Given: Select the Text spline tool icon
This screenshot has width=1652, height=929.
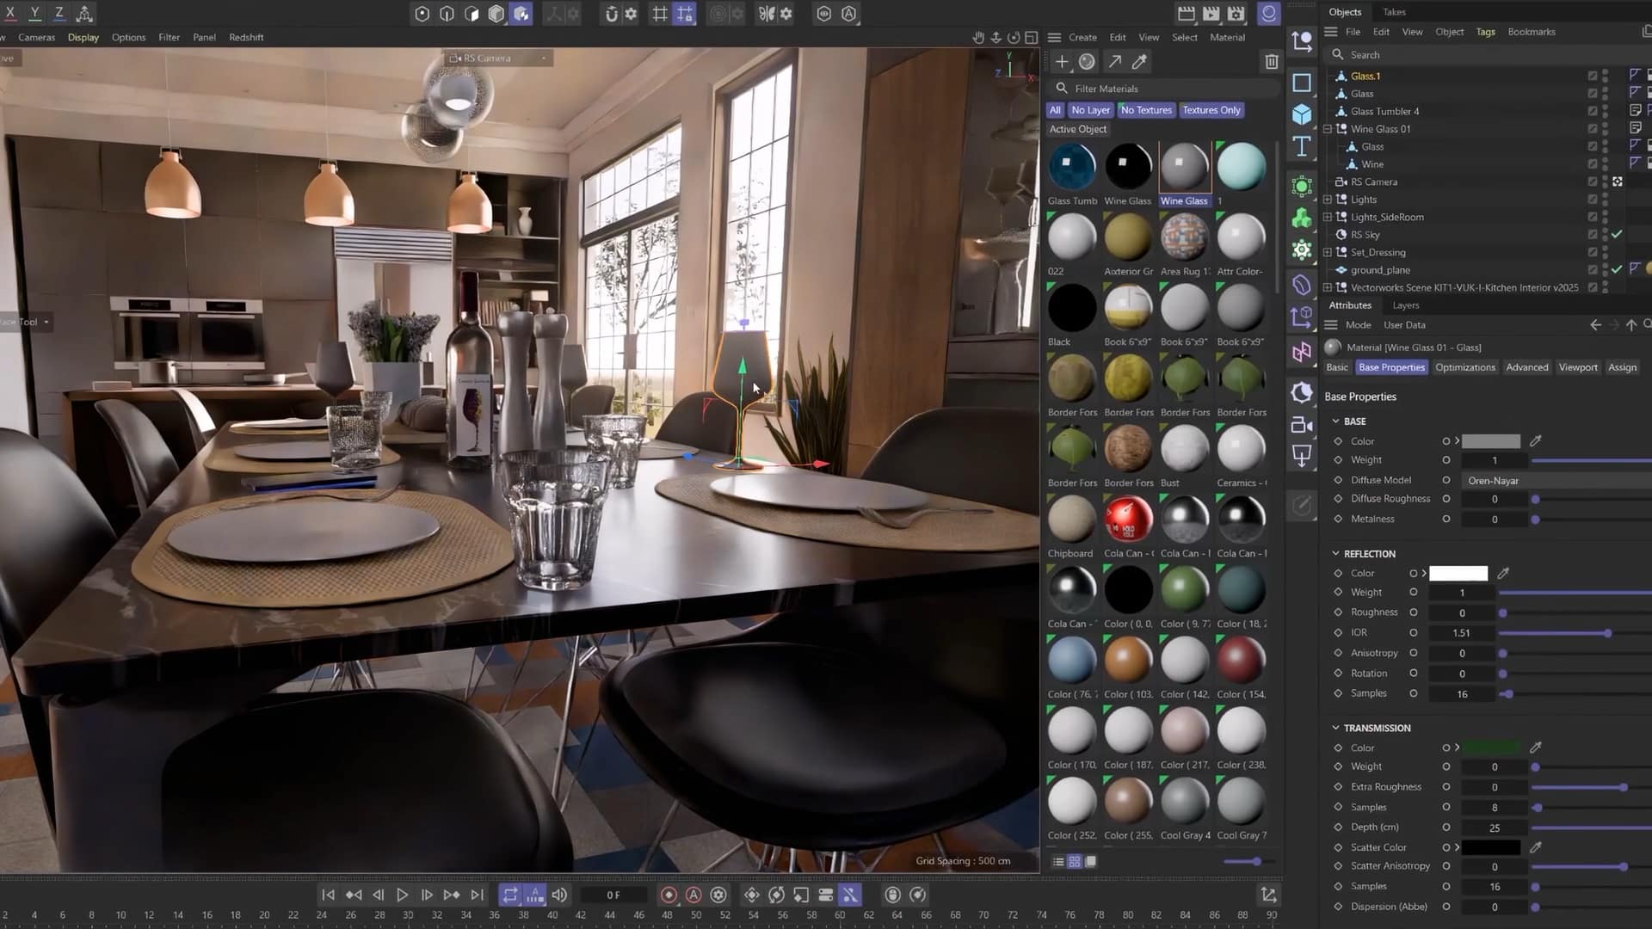Looking at the screenshot, I should pyautogui.click(x=1302, y=147).
